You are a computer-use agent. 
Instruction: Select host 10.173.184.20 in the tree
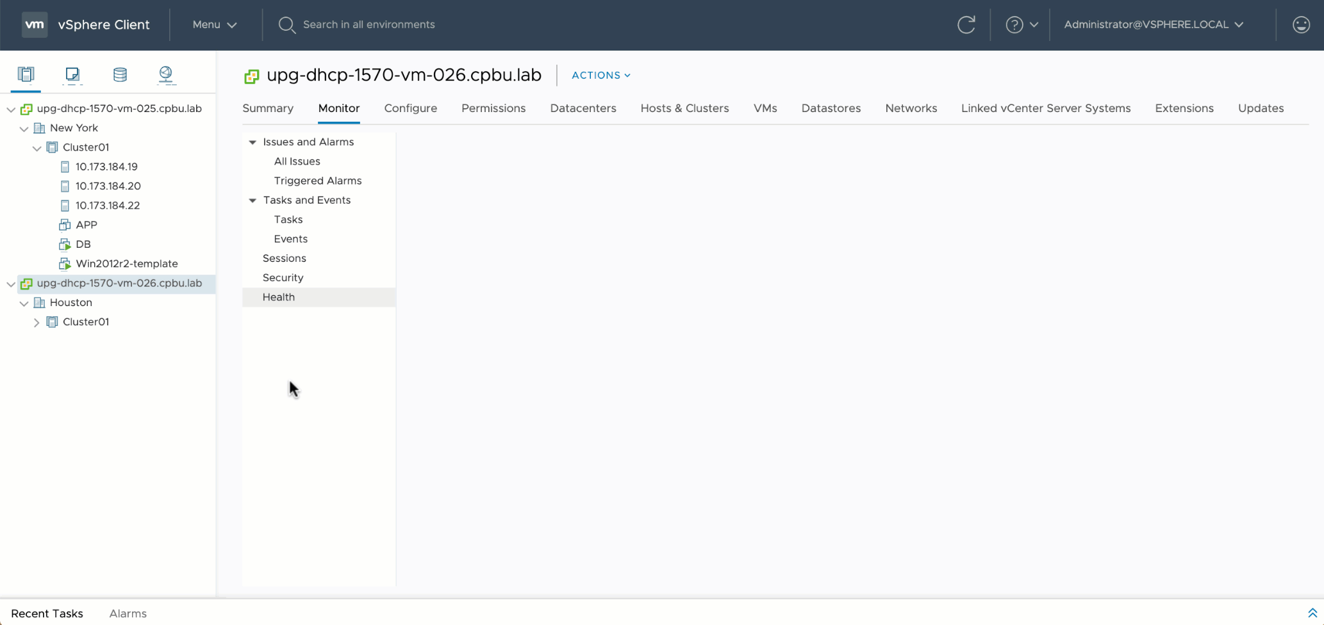(x=108, y=186)
